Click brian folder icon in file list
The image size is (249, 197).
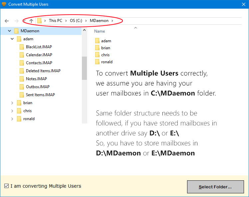pyautogui.click(x=97, y=48)
